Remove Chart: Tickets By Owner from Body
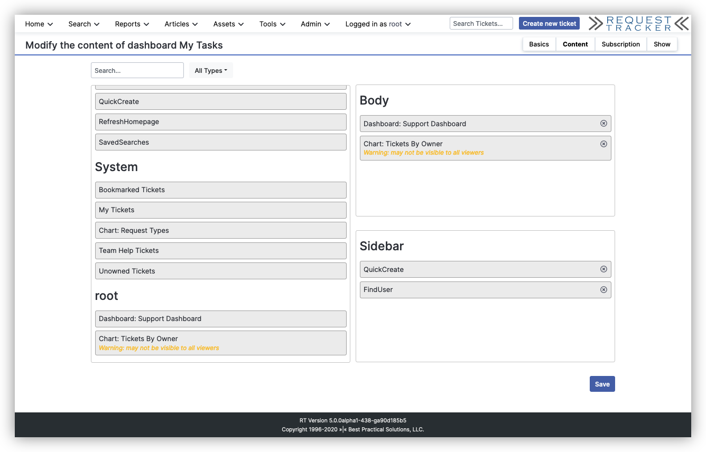Viewport: 706px width, 452px height. tap(603, 144)
